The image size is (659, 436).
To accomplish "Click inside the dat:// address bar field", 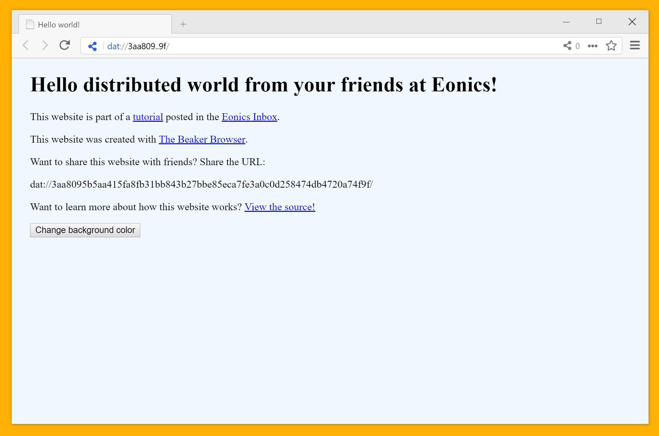I will (x=229, y=46).
